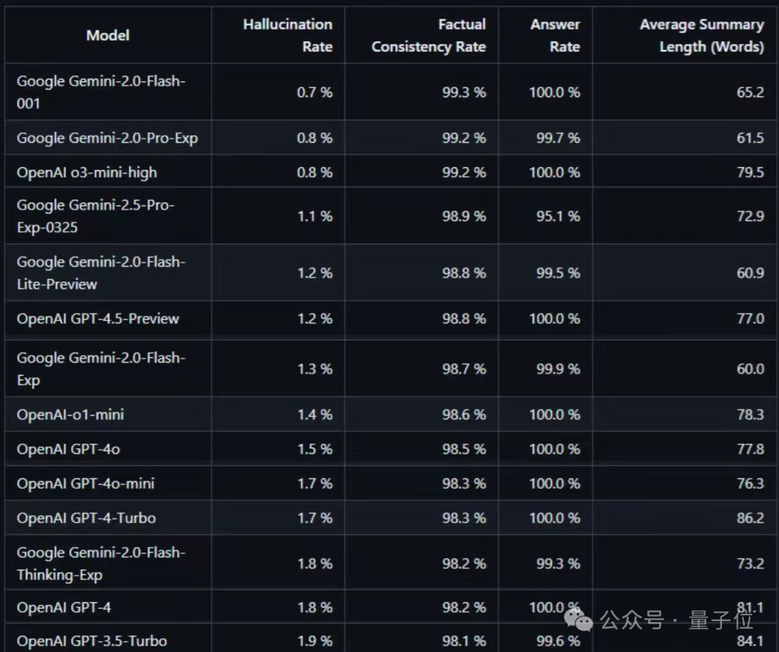Select the Google Gemini-2.0-Pro-Exp row name
The height and width of the screenshot is (652, 779).
pyautogui.click(x=107, y=138)
